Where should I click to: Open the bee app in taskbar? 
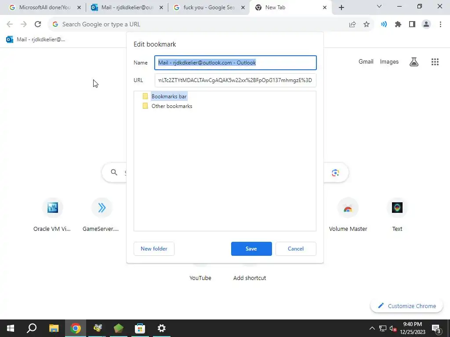pos(97,328)
